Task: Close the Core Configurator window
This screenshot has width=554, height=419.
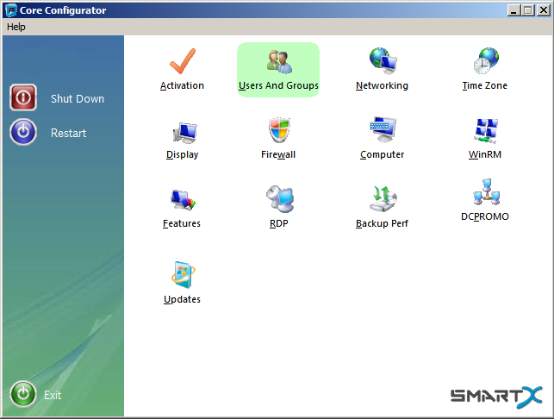Action: click(544, 10)
